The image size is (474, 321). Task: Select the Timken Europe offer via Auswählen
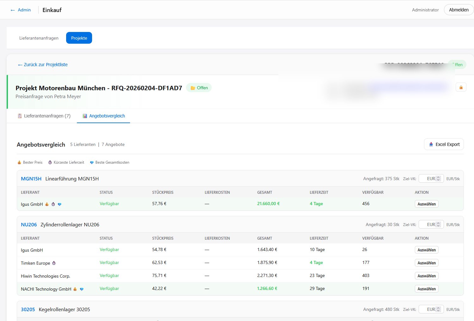(426, 263)
